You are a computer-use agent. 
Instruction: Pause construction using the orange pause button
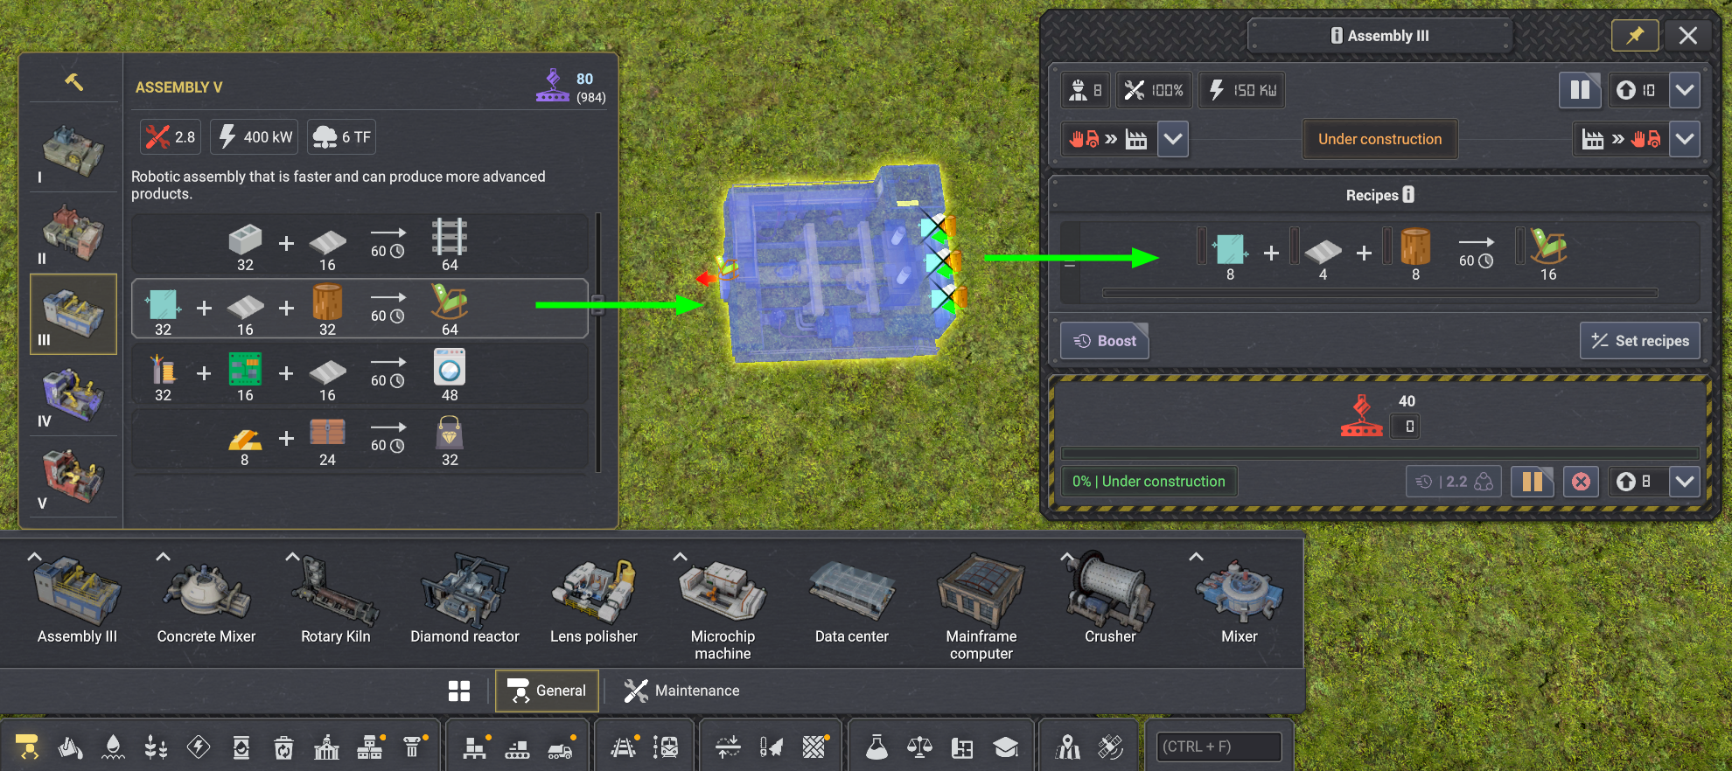click(1533, 482)
